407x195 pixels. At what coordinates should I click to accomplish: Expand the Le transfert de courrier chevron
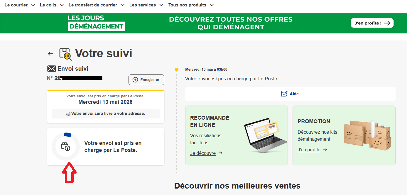122,5
